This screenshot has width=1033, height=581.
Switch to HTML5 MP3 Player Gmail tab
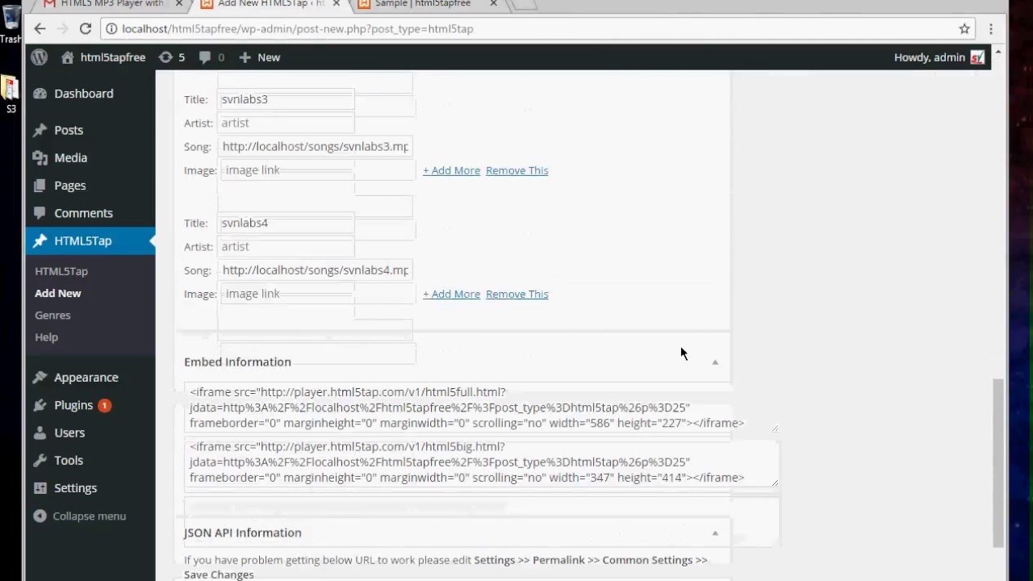(111, 5)
